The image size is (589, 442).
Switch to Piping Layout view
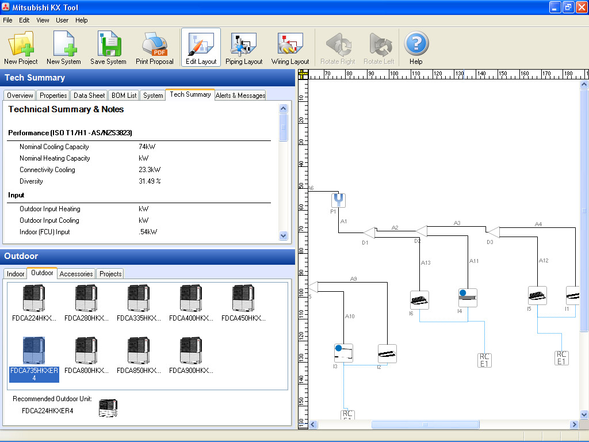(244, 47)
